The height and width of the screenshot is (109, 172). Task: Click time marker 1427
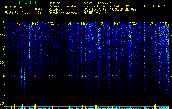click(x=117, y=23)
